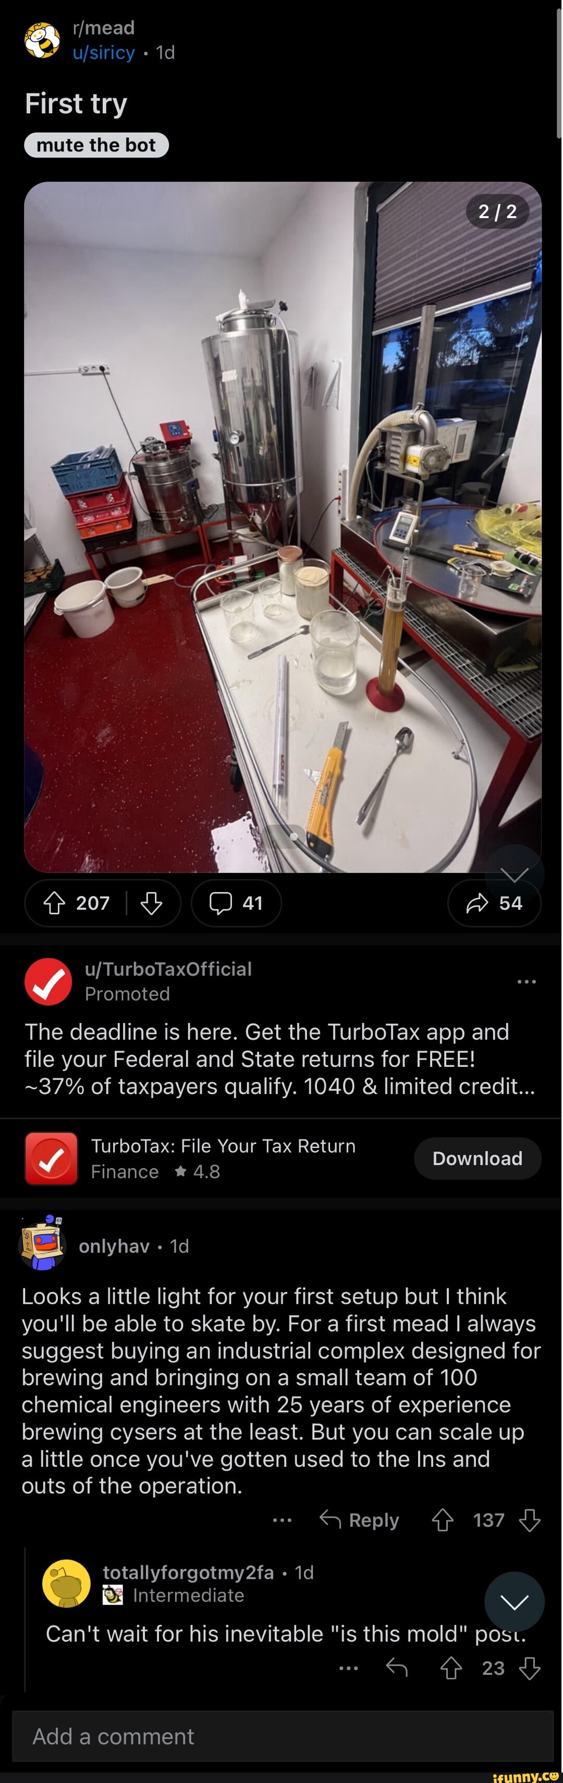Download the TurboTax app

click(477, 1158)
